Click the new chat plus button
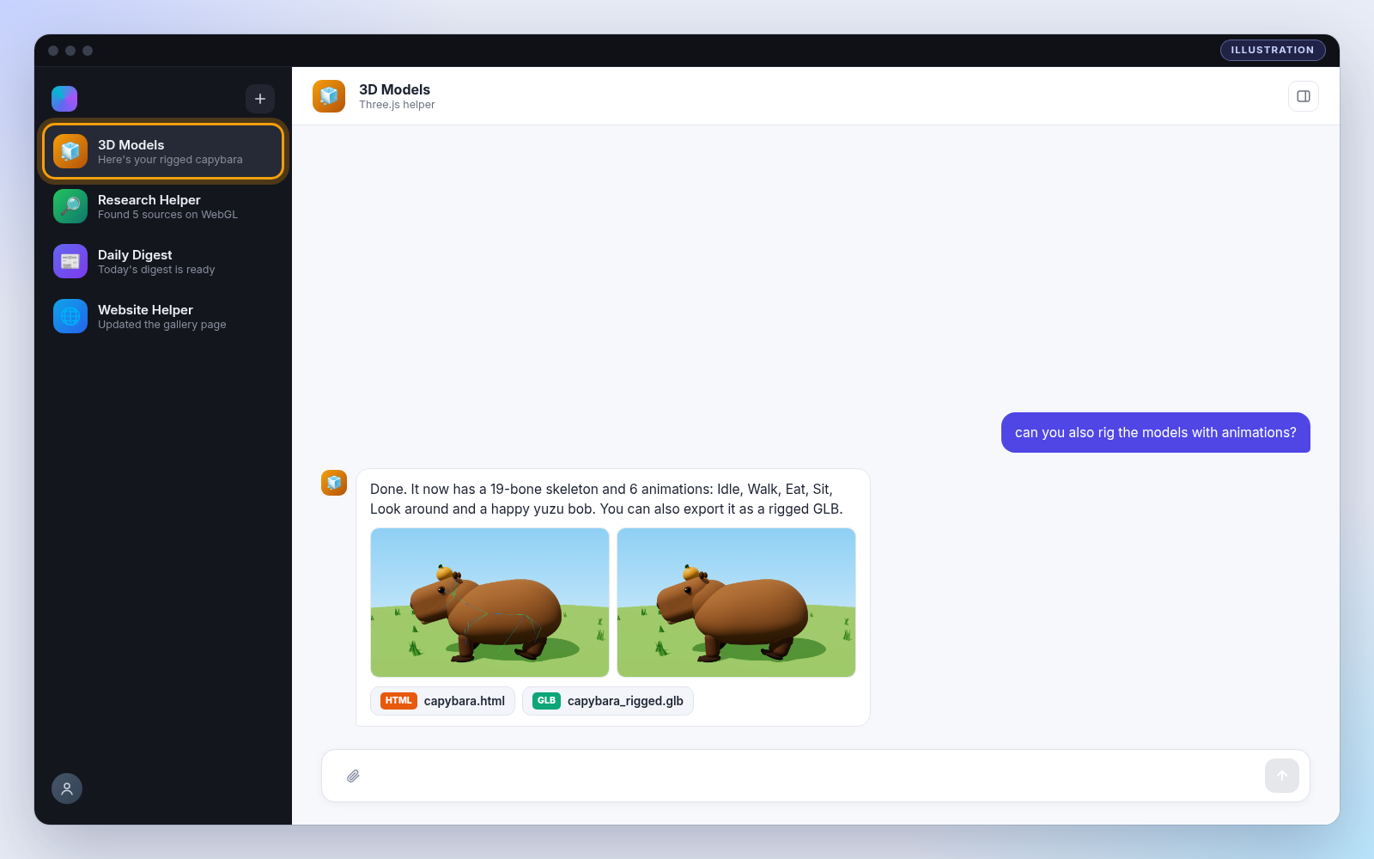The image size is (1374, 859). [x=260, y=99]
